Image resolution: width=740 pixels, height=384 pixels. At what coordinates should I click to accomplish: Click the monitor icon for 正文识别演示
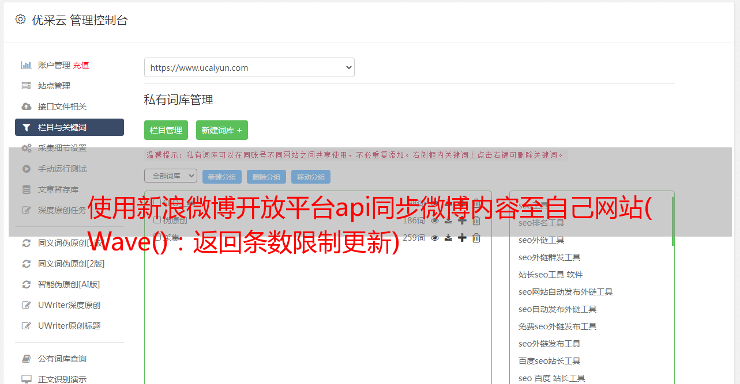coord(27,379)
